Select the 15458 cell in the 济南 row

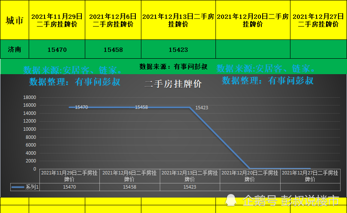(x=113, y=50)
